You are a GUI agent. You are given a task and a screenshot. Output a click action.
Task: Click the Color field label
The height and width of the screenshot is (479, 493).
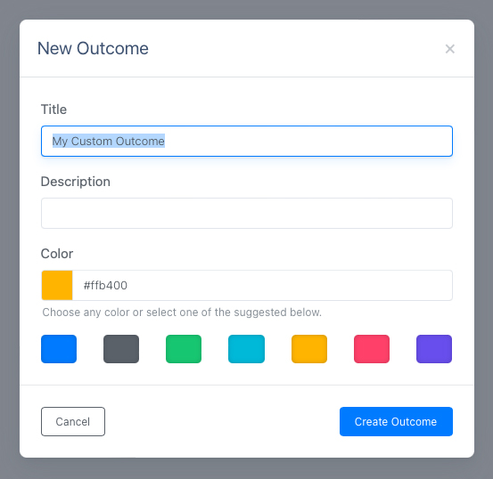[57, 254]
